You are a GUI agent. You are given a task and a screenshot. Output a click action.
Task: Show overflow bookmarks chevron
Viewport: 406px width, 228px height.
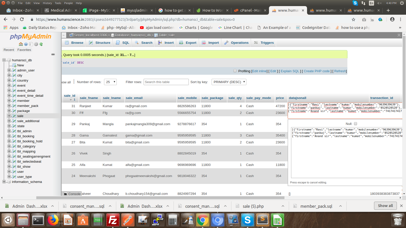[400, 28]
